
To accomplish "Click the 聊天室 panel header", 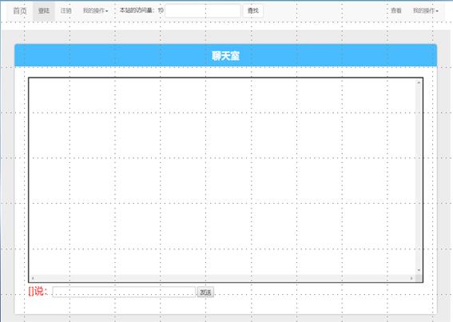I will (x=225, y=55).
